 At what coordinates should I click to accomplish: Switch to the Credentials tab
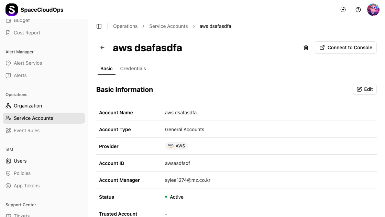point(133,69)
